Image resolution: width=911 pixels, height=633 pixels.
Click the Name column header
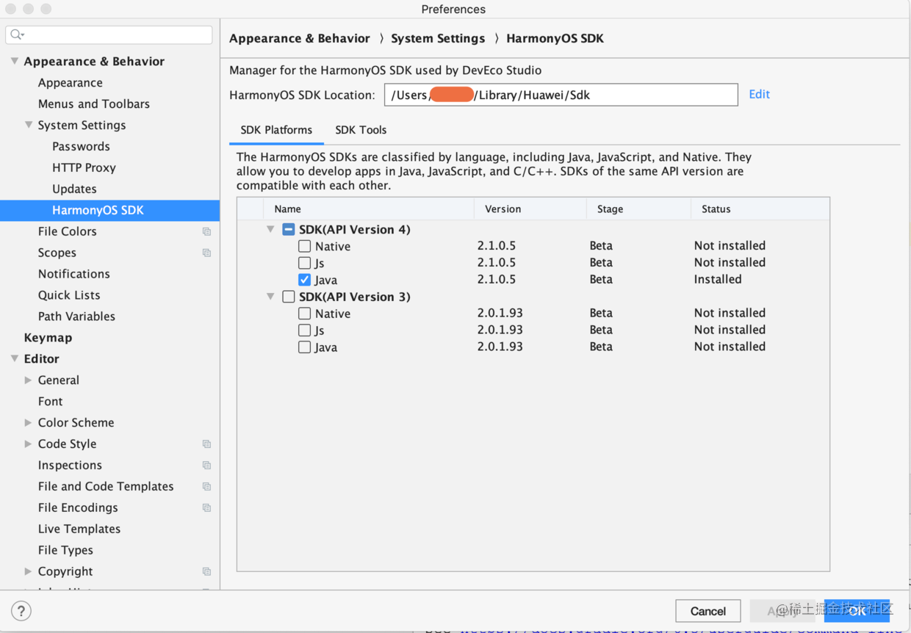click(369, 209)
